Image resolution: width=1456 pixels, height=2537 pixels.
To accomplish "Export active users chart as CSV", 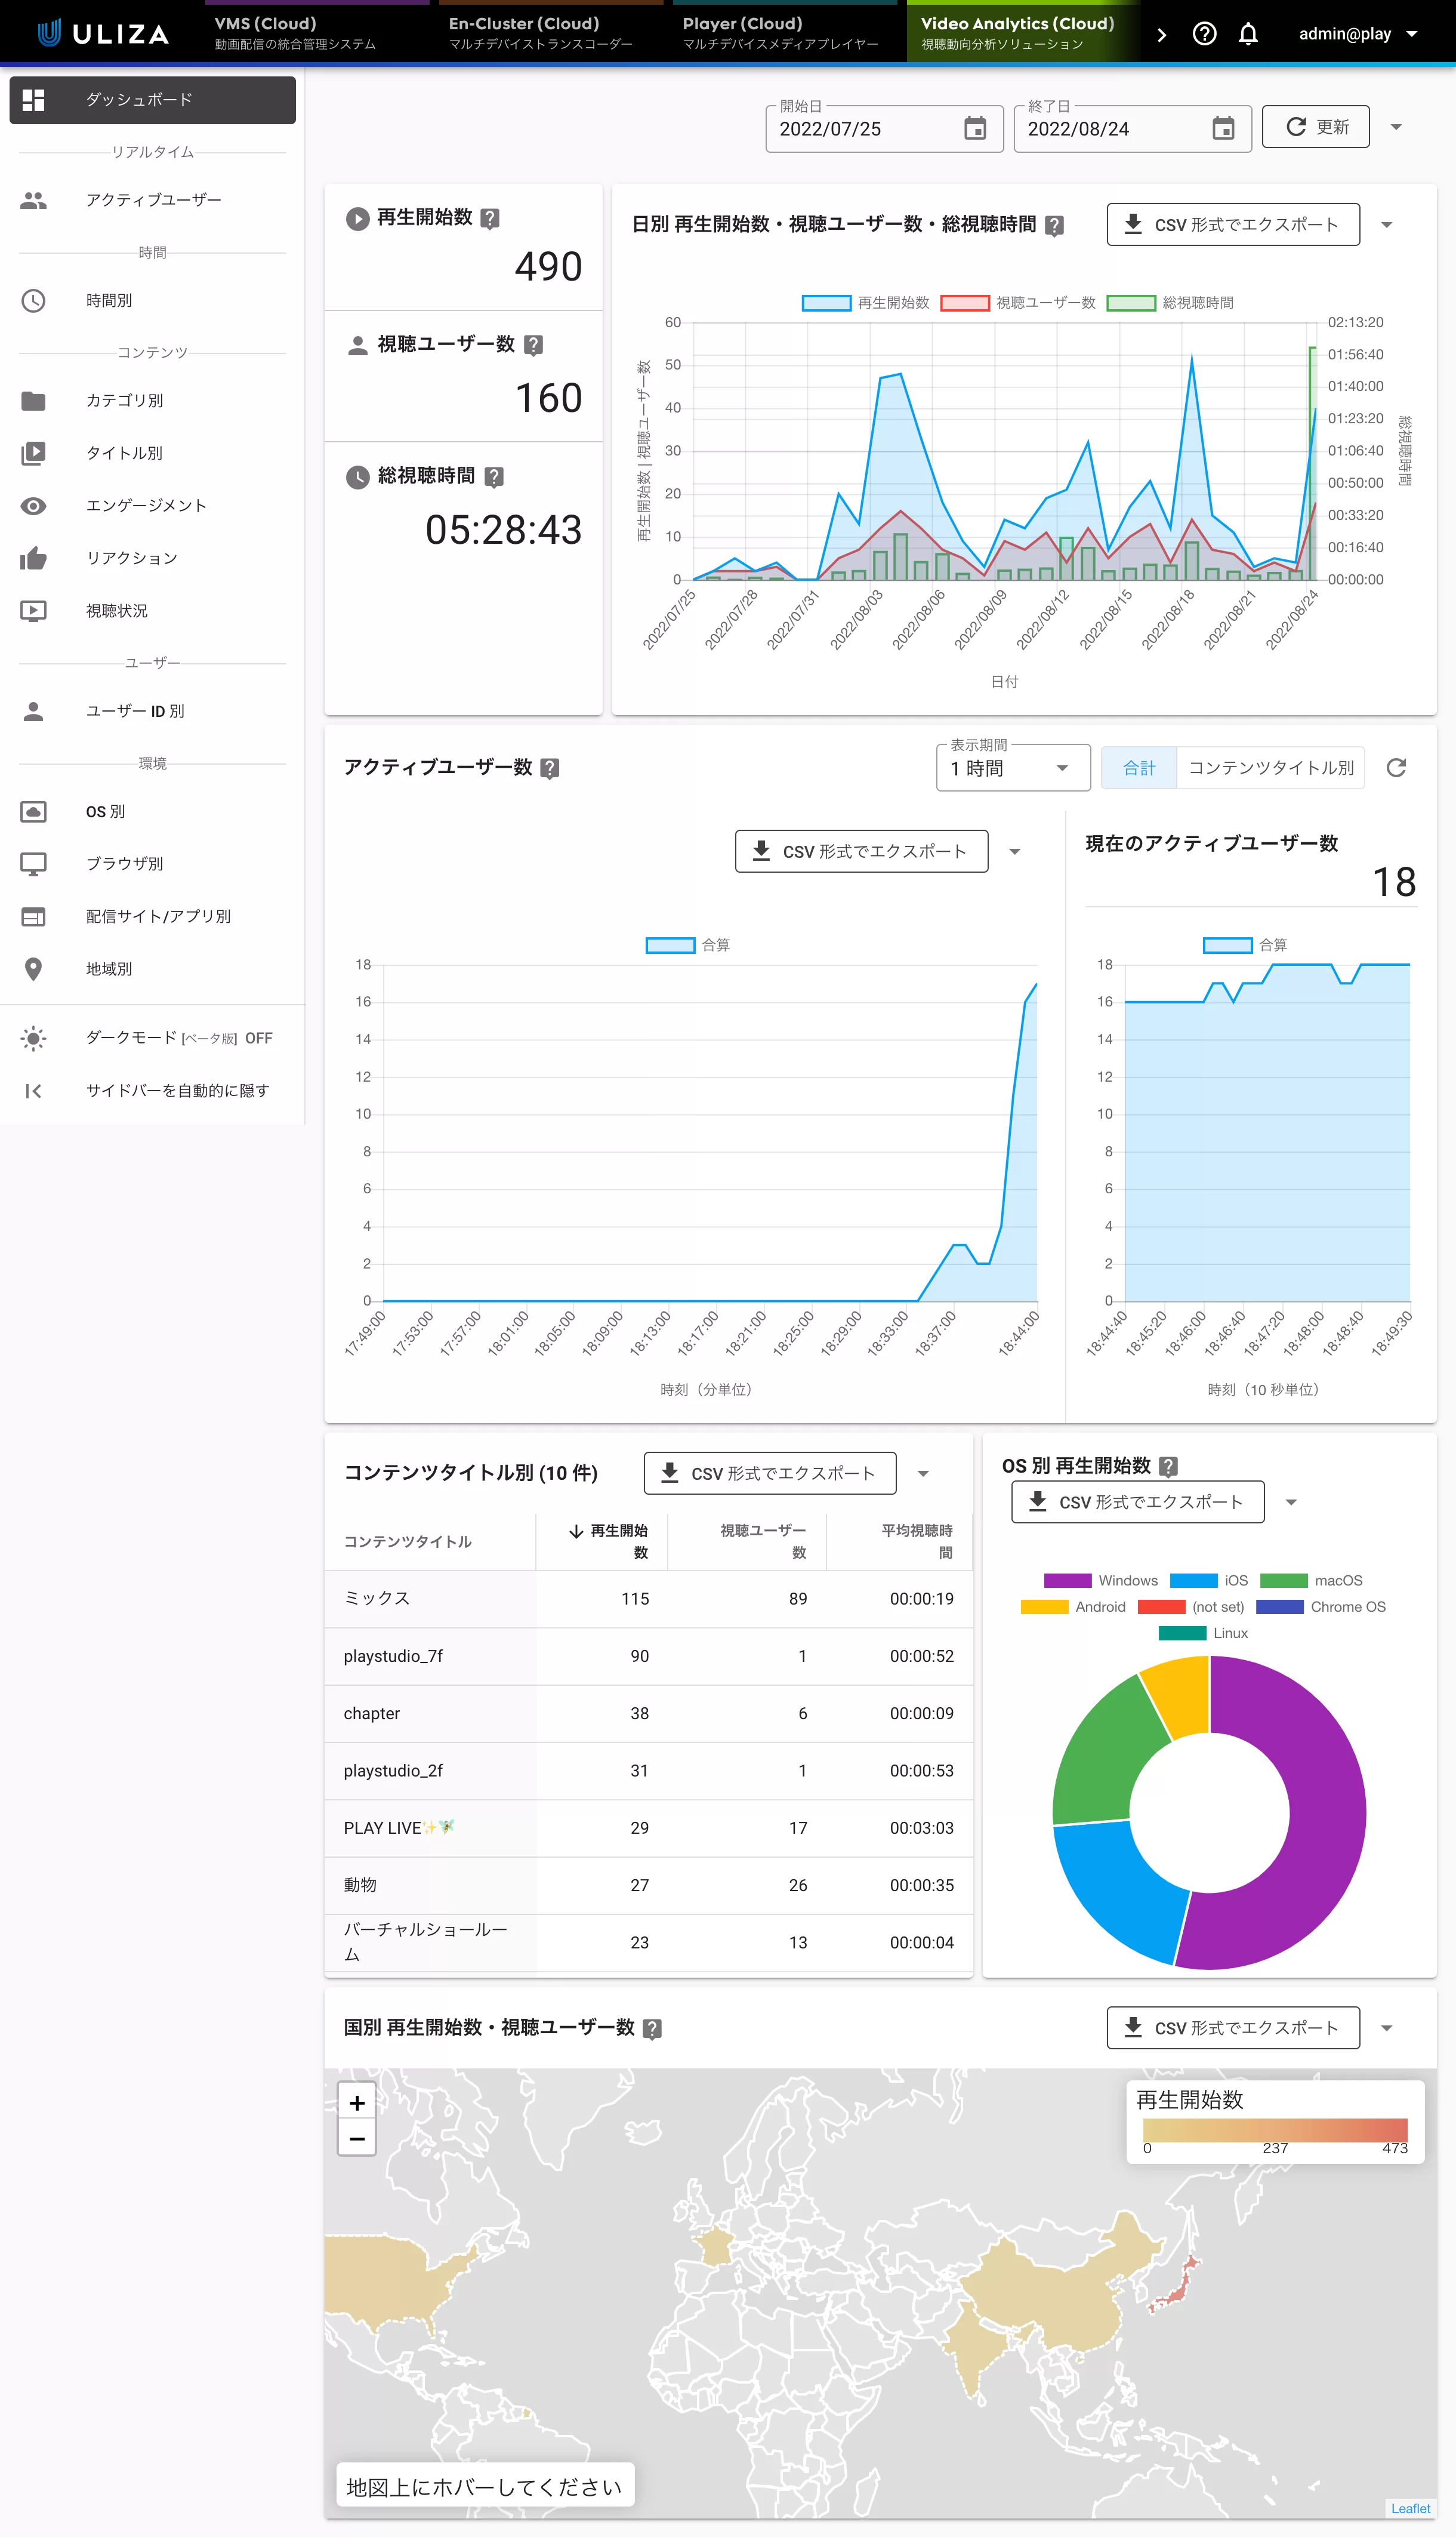I will 861,851.
